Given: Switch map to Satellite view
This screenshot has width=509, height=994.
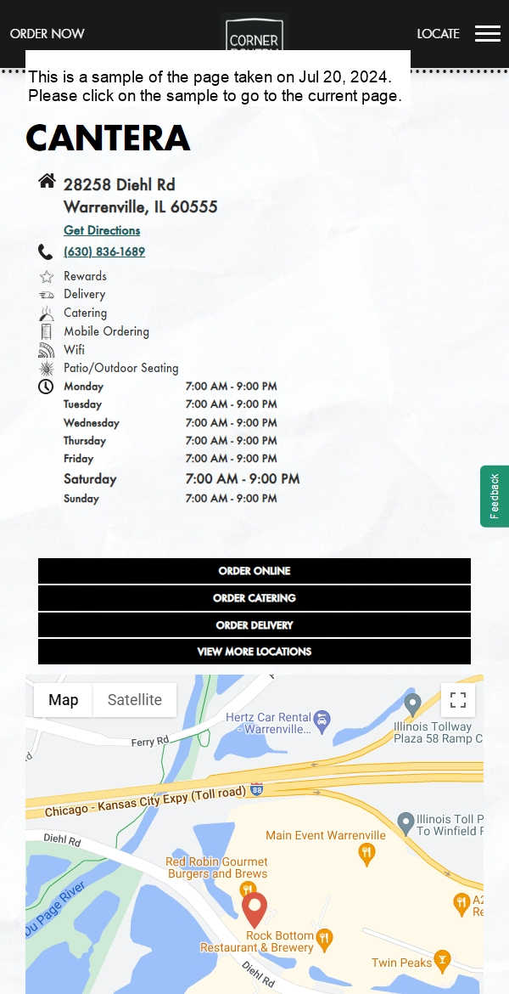Looking at the screenshot, I should point(134,700).
